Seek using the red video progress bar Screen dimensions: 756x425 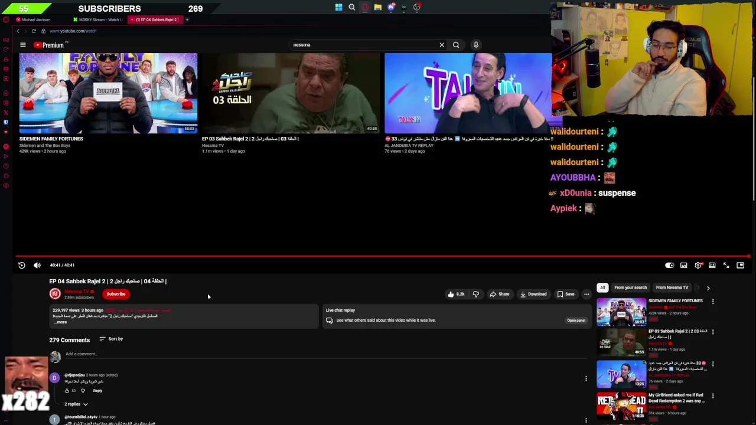[383, 257]
